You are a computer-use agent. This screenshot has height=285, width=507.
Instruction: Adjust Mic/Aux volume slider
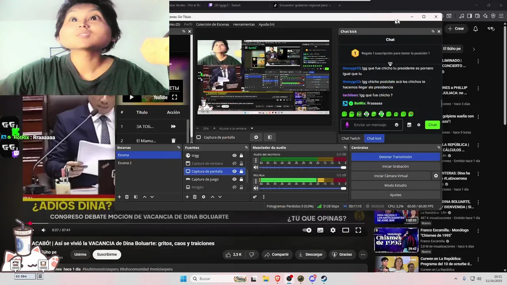(x=303, y=188)
